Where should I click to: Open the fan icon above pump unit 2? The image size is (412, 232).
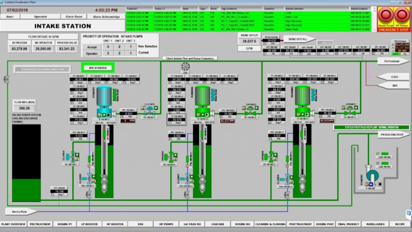tap(185, 67)
